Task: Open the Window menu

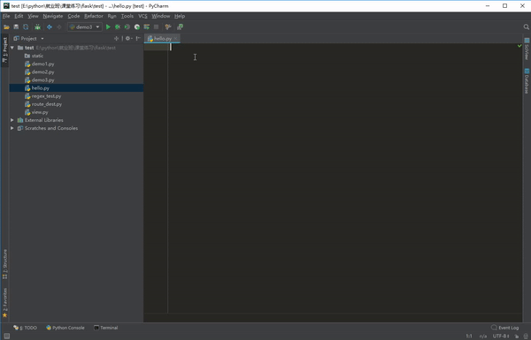Action: coord(160,16)
